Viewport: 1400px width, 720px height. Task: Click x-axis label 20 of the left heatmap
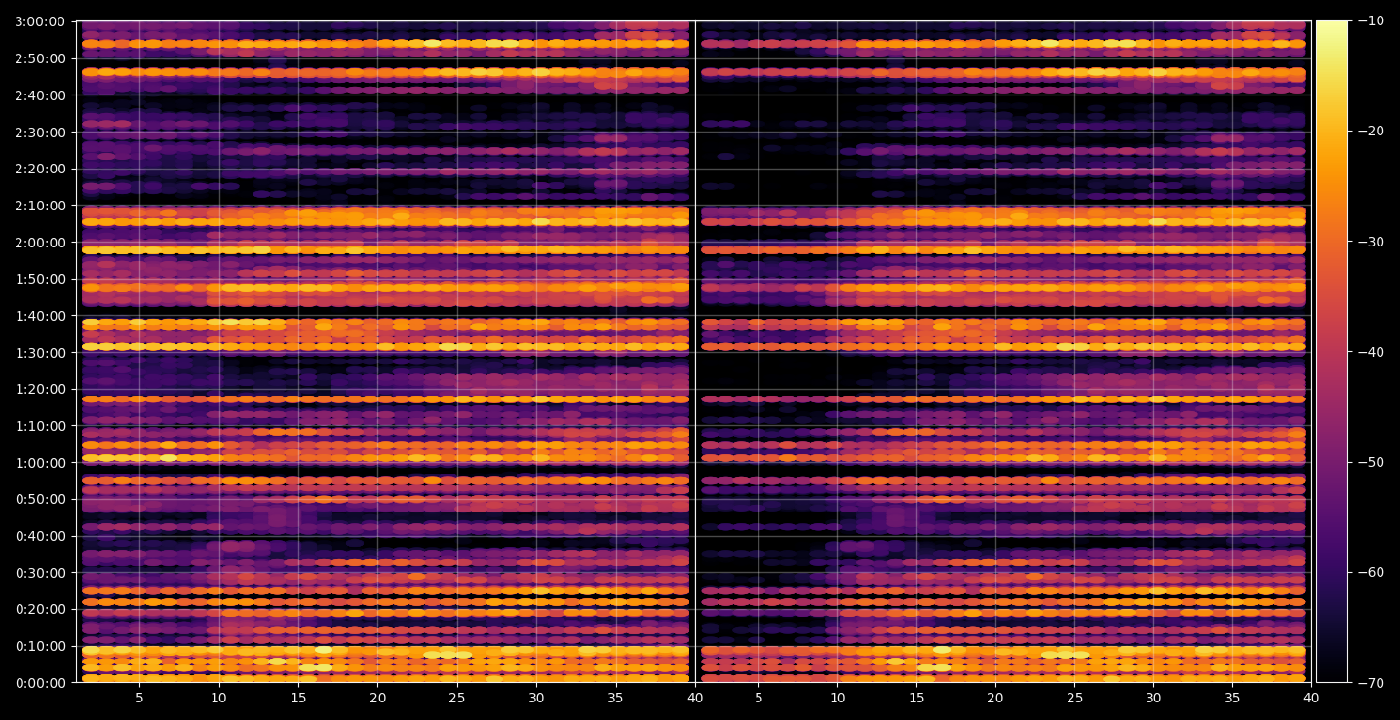[x=377, y=699]
